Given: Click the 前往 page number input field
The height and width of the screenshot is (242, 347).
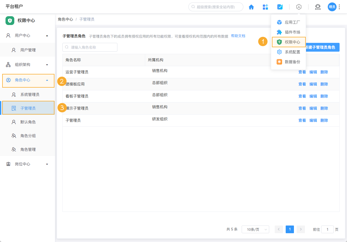Looking at the screenshot, I should click(327, 229).
